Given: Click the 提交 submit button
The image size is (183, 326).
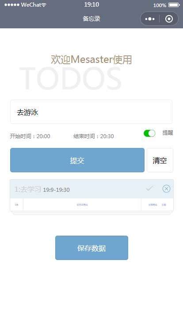Looking at the screenshot, I should [77, 160].
